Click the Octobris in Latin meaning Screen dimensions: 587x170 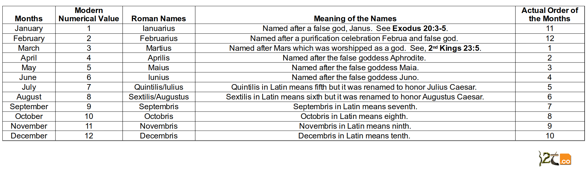pos(354,116)
